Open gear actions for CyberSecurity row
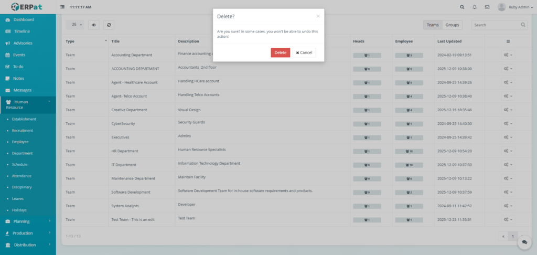The width and height of the screenshot is (537, 255). click(508, 123)
